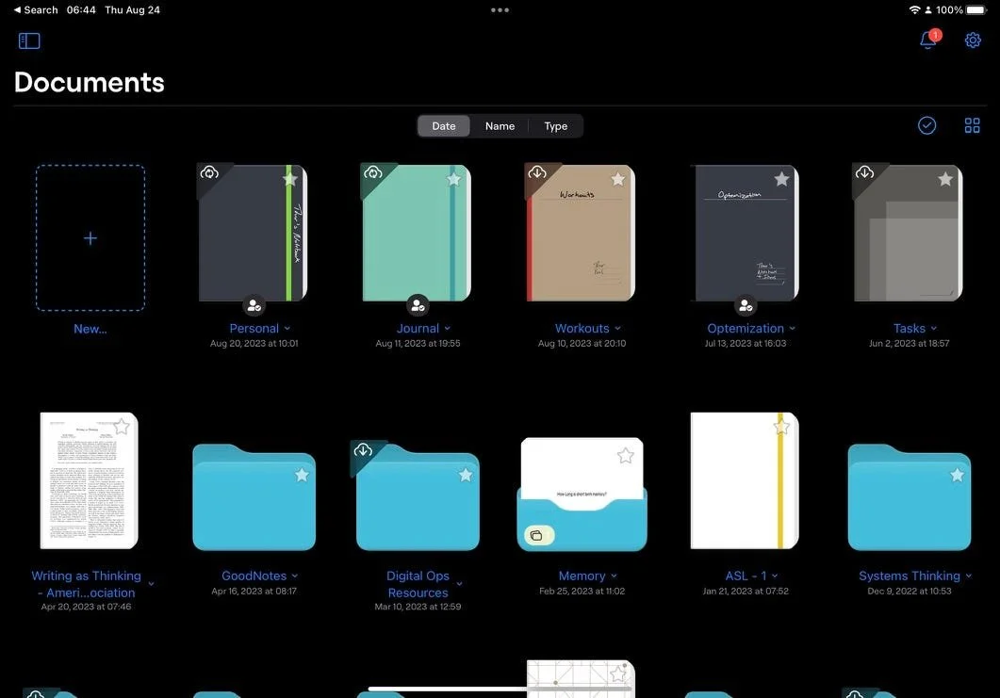
Task: Open the sidebar panel
Action: (x=28, y=40)
